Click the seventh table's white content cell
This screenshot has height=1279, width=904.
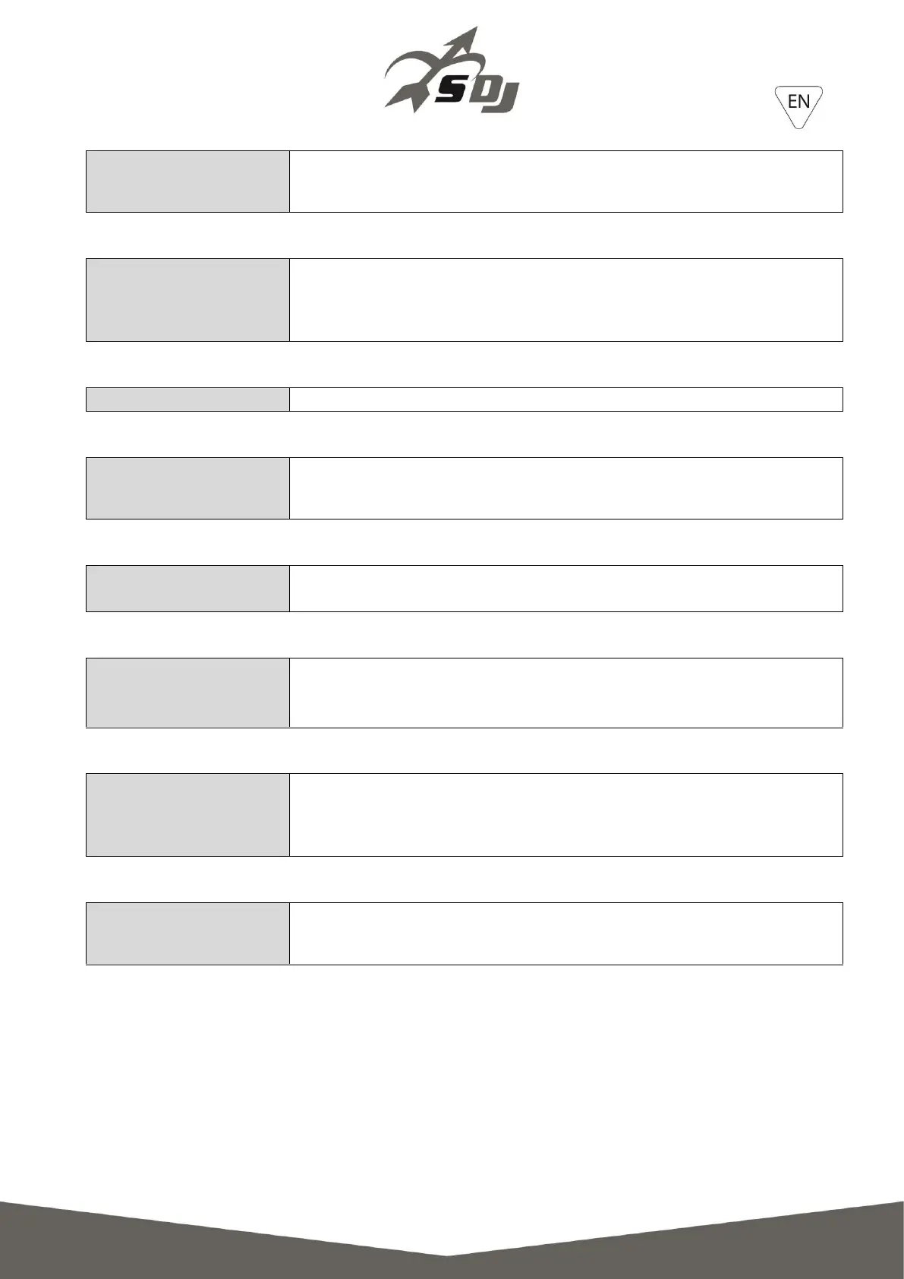(565, 815)
